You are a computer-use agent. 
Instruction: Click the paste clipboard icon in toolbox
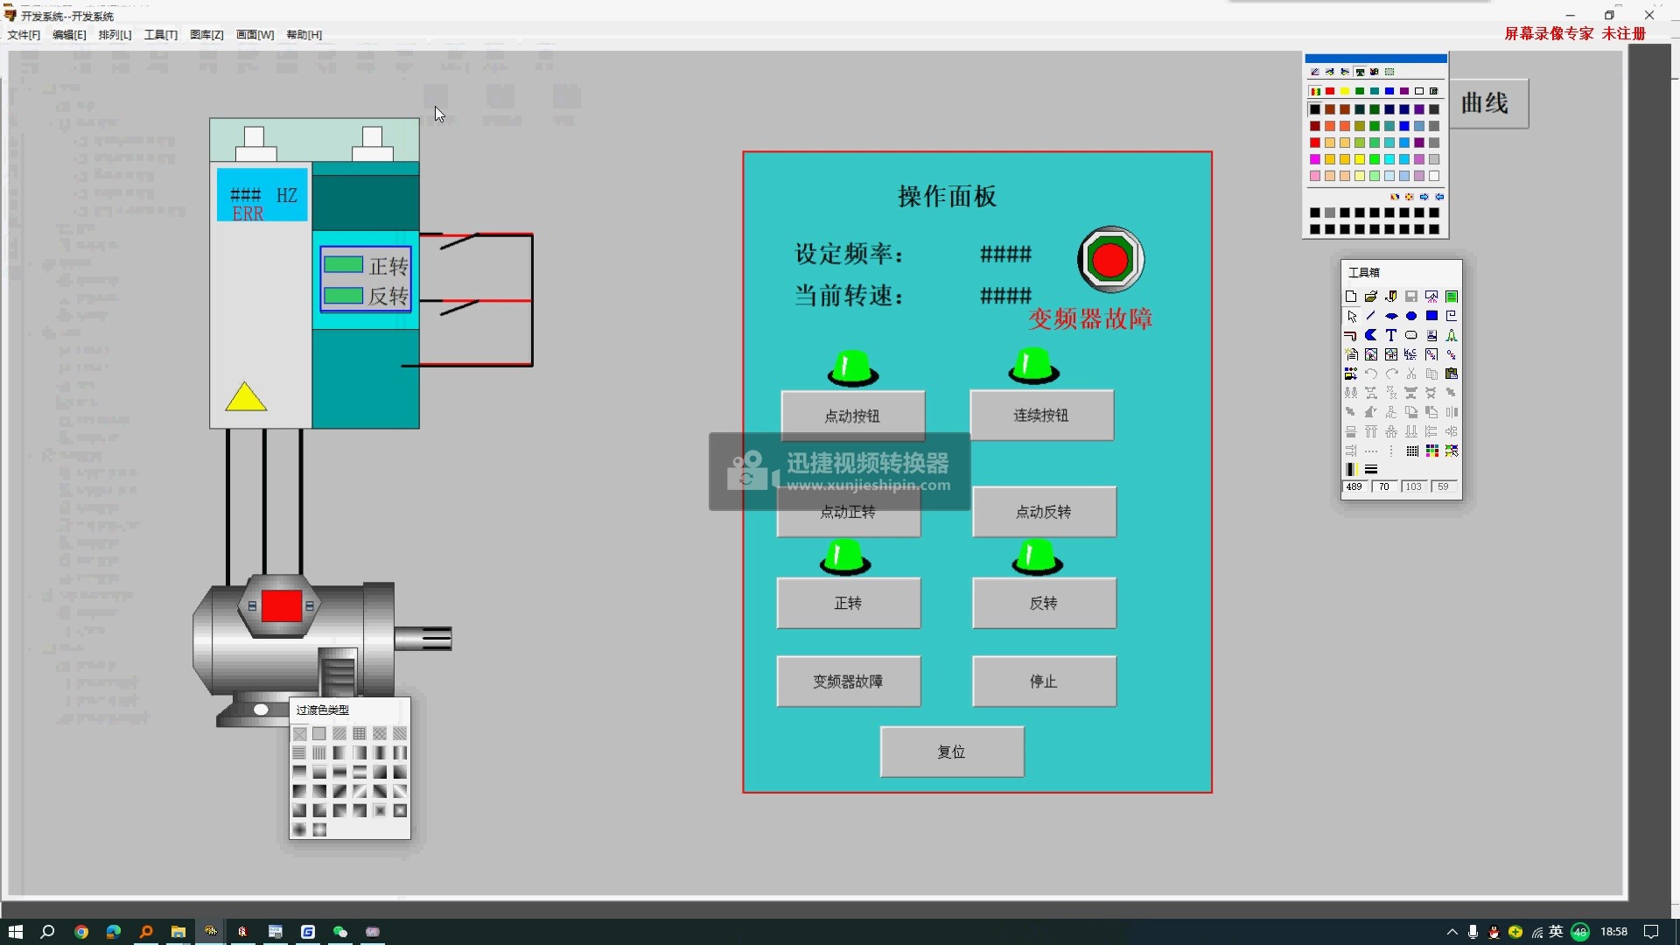(1452, 374)
